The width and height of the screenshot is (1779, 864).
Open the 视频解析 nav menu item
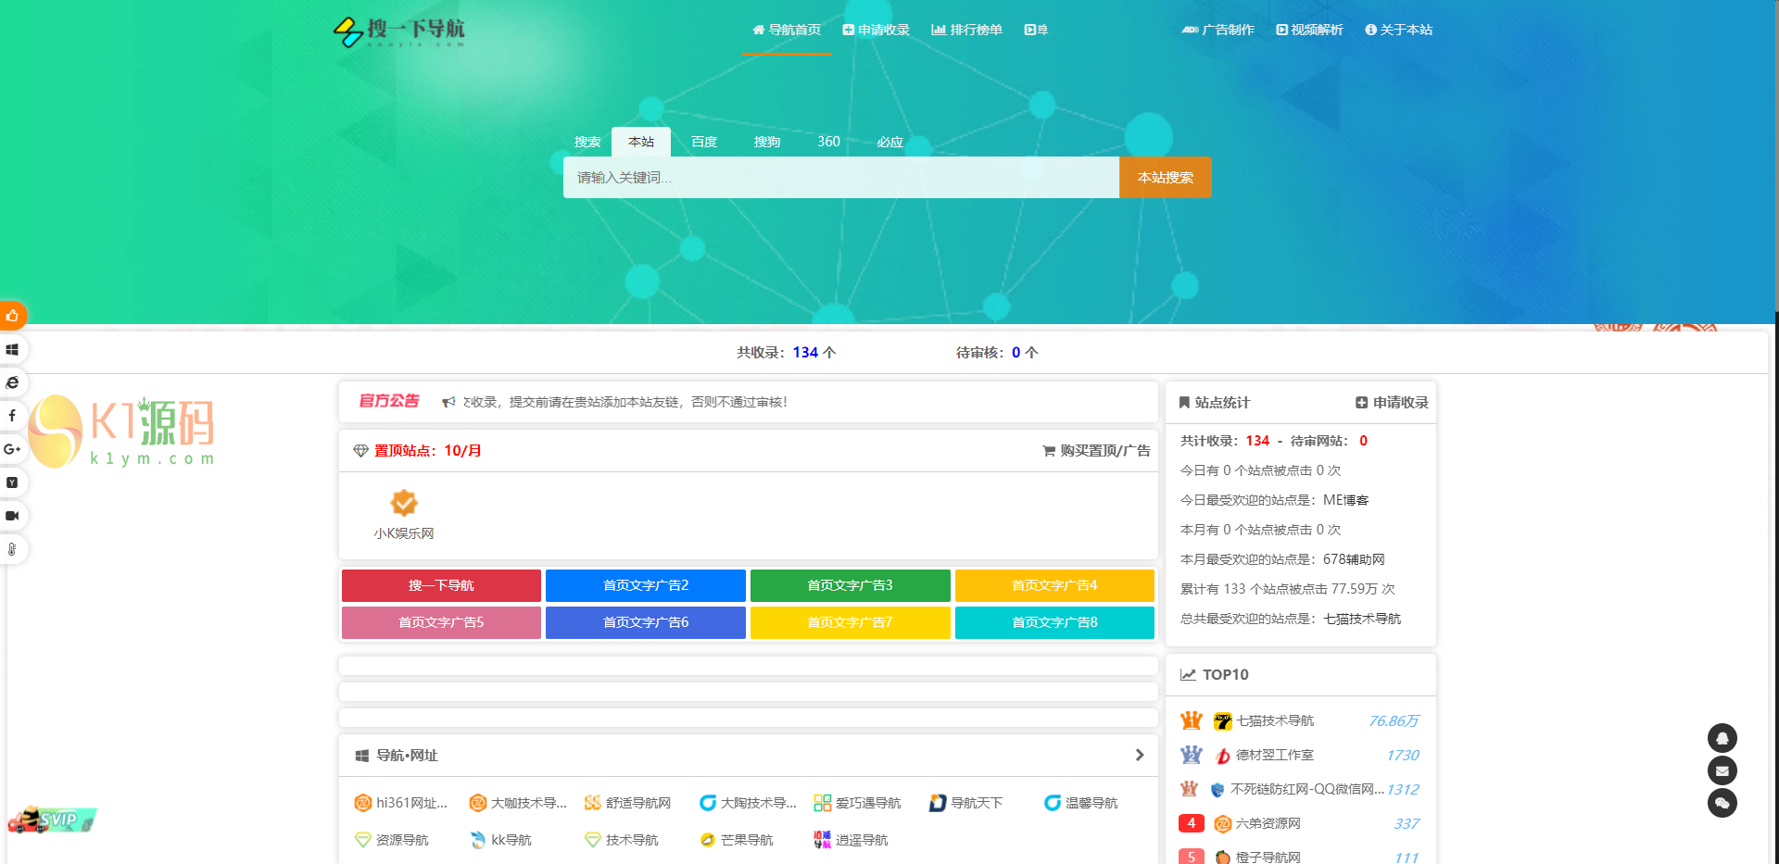click(1309, 30)
